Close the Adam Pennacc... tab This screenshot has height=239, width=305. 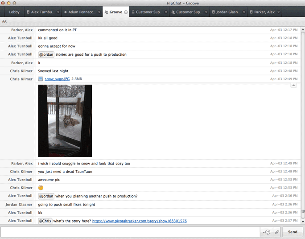(99, 12)
